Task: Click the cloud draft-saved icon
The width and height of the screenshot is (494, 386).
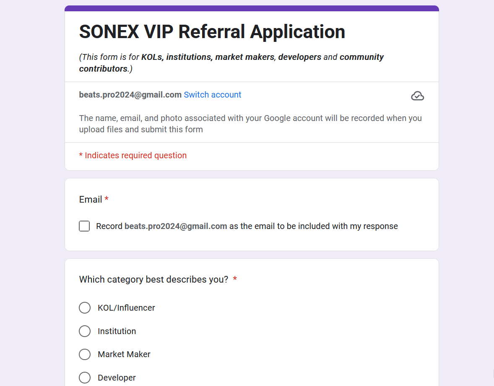Action: click(417, 96)
